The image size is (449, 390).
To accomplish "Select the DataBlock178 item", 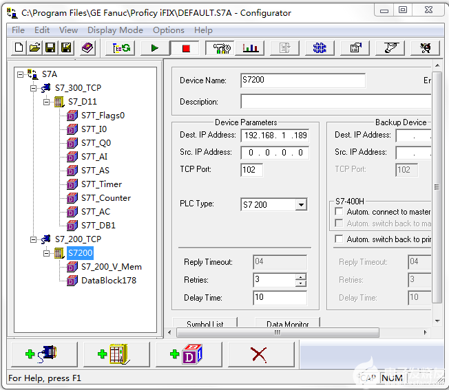I will (109, 281).
